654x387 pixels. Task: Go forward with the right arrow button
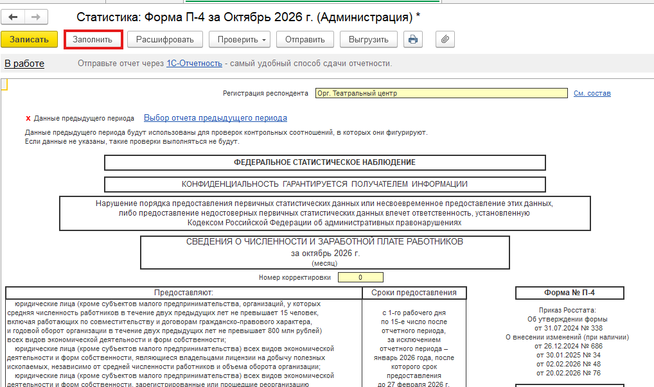click(x=36, y=17)
